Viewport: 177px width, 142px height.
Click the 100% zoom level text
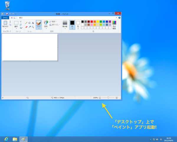pyautogui.click(x=95, y=98)
